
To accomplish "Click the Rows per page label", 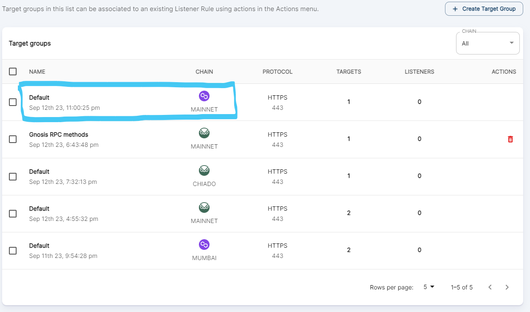I will point(391,287).
